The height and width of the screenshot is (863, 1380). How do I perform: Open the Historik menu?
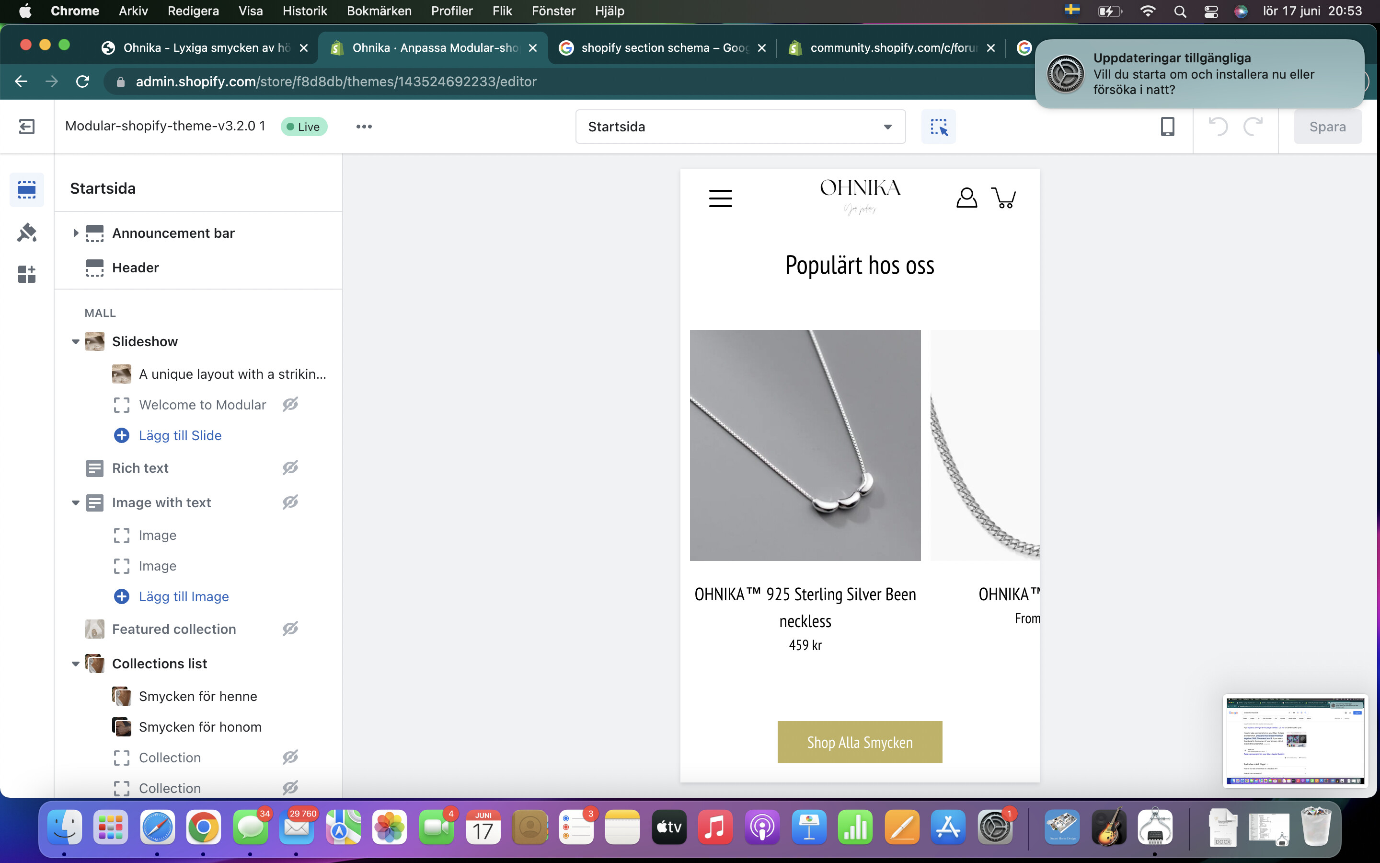coord(305,11)
